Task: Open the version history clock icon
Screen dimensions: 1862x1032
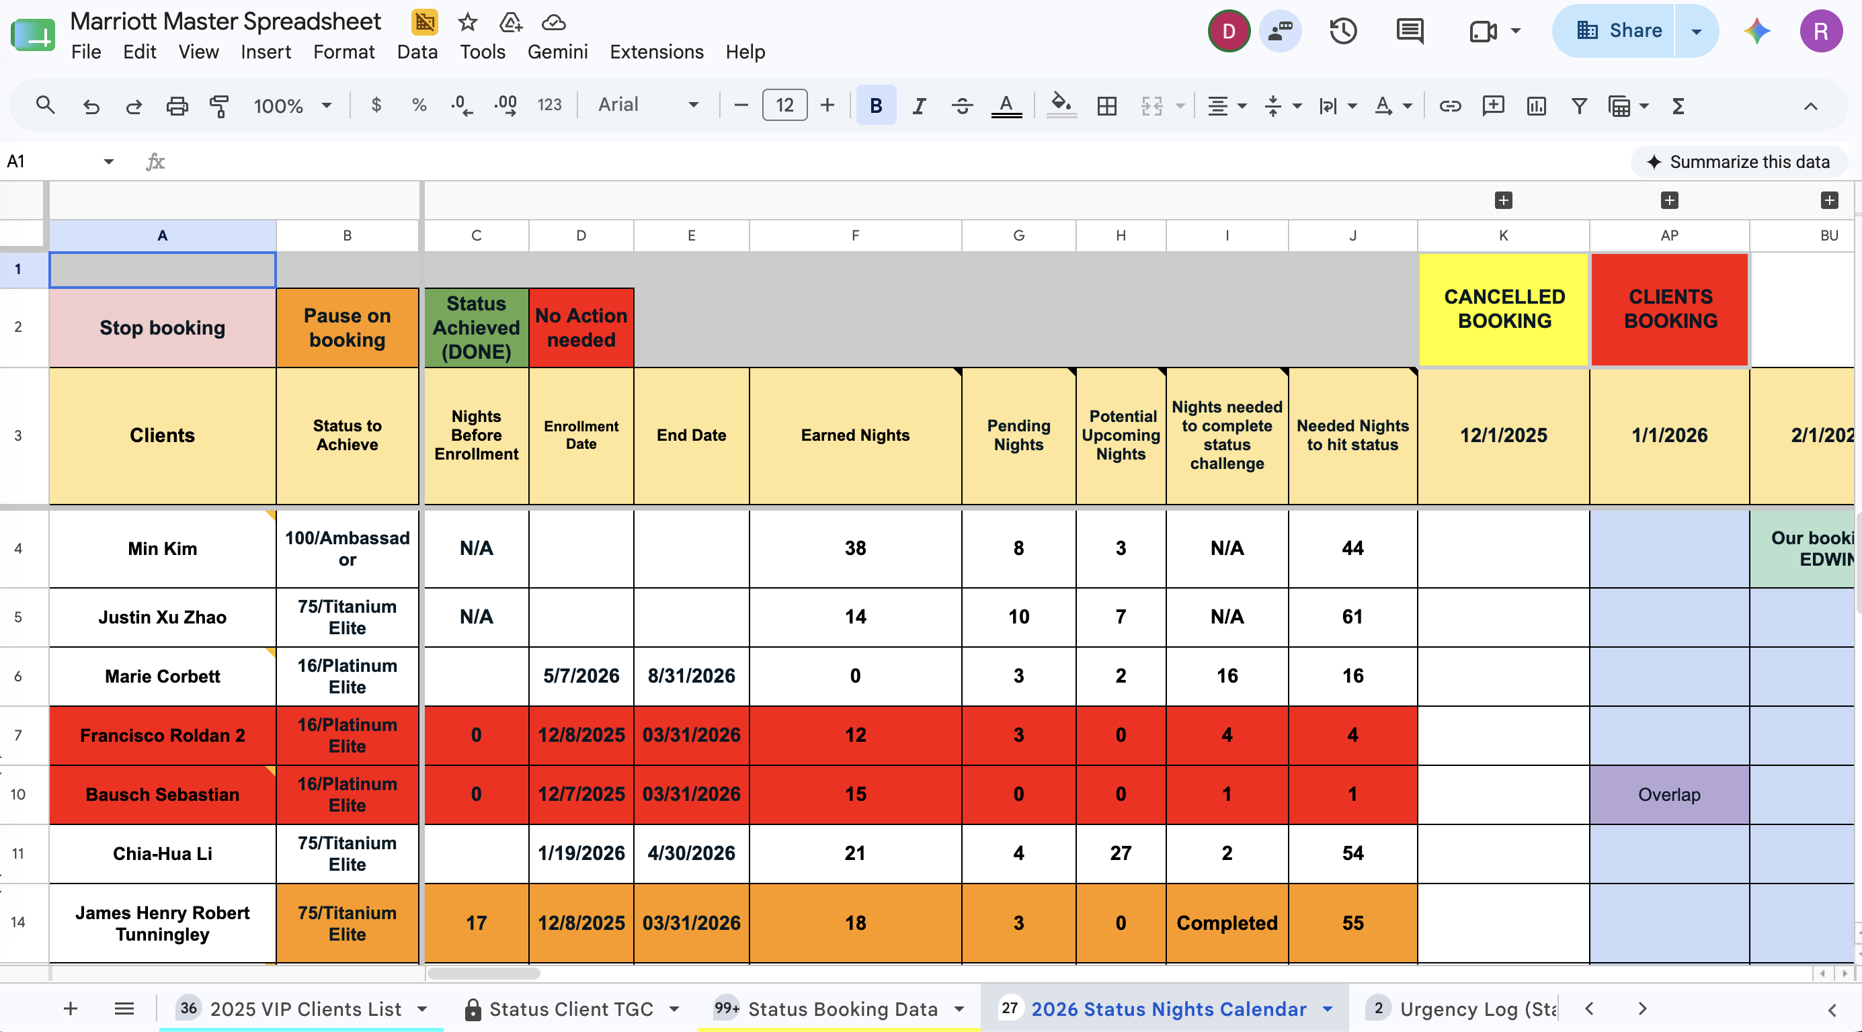Action: tap(1343, 31)
